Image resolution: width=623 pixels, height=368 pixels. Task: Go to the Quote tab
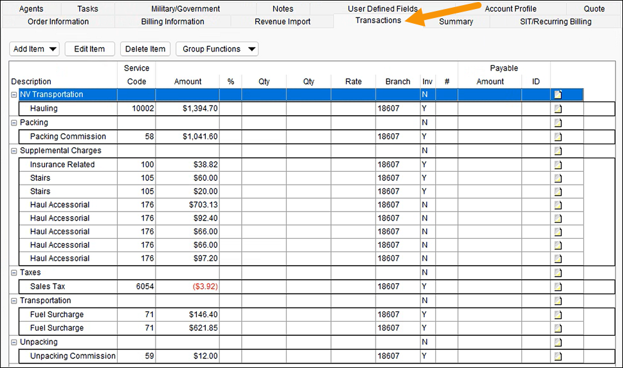[x=594, y=9]
